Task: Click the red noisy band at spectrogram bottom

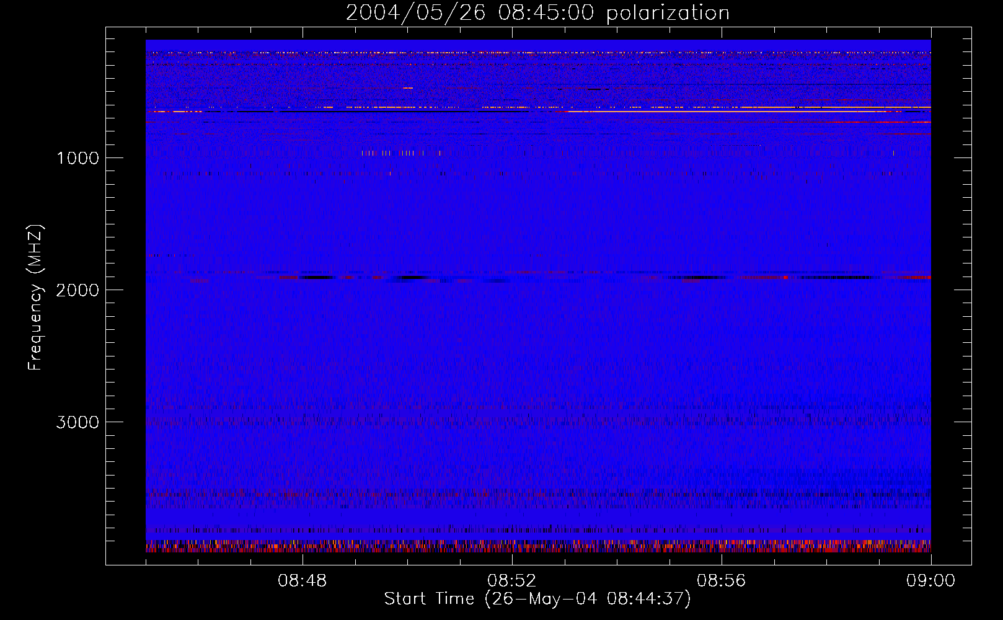Action: (x=538, y=547)
